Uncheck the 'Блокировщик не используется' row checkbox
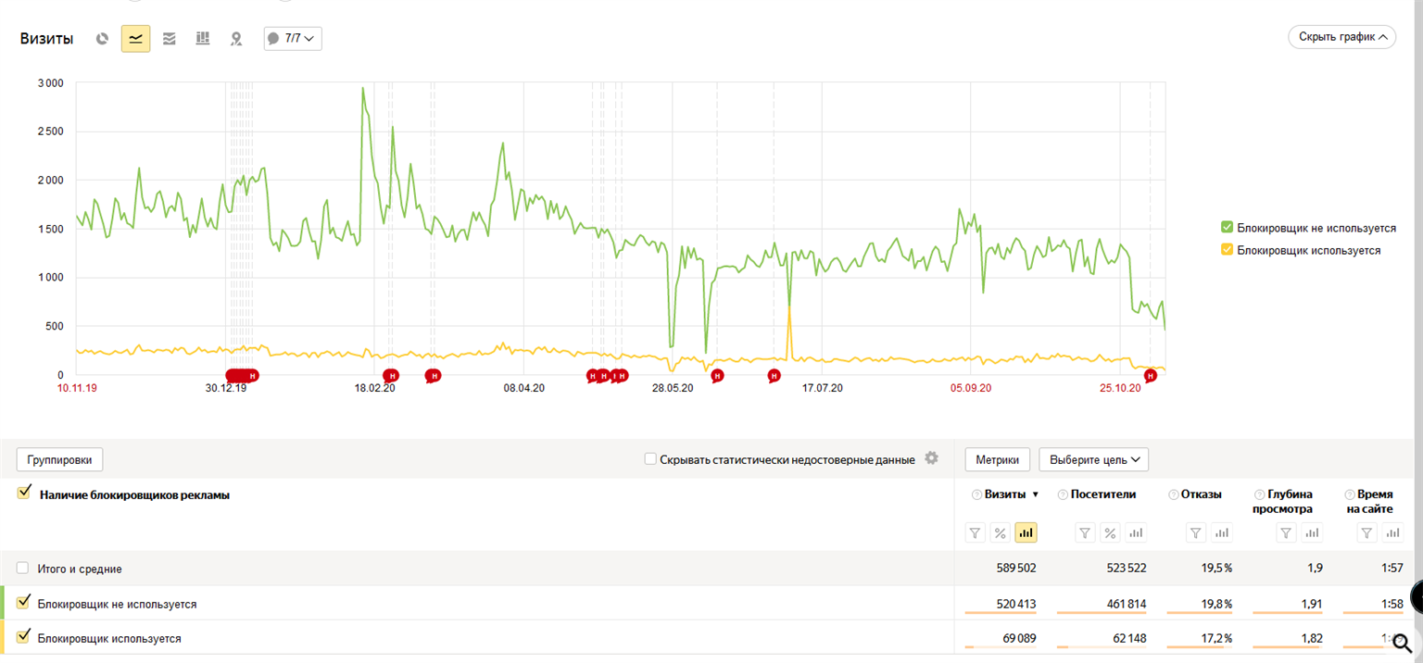 click(24, 603)
